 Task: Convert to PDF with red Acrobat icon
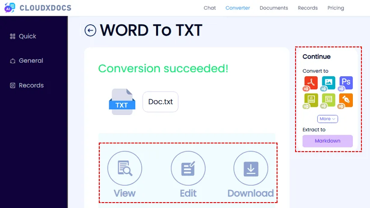tap(310, 83)
